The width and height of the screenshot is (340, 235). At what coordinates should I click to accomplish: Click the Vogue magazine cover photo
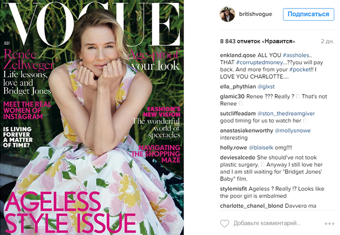[x=92, y=117]
